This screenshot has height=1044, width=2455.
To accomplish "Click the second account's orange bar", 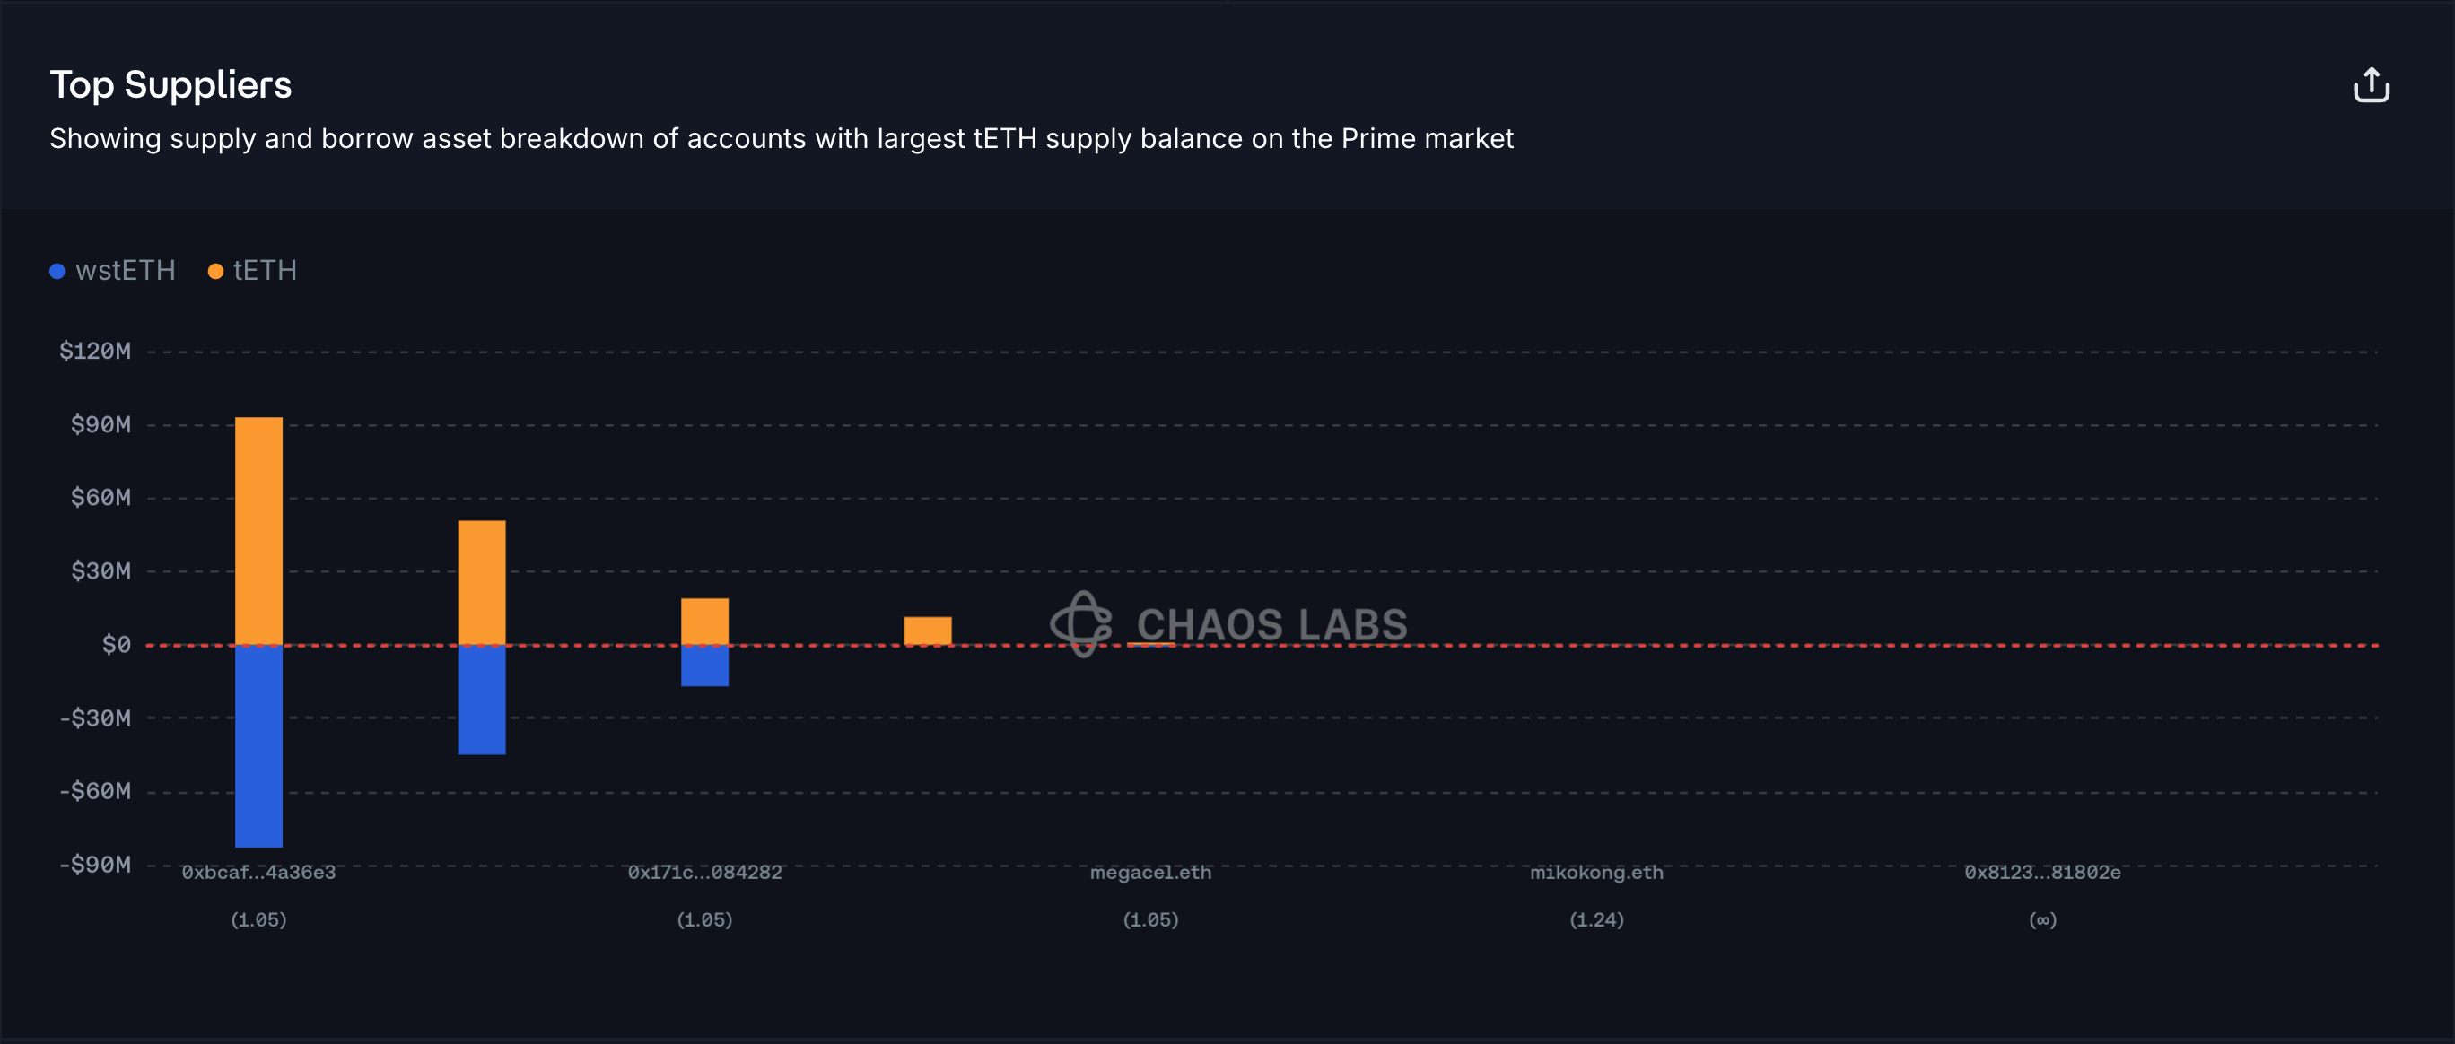I will pos(481,582).
